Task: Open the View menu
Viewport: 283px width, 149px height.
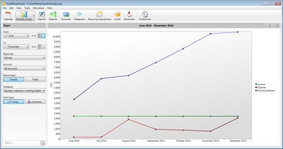Action: click(x=19, y=8)
